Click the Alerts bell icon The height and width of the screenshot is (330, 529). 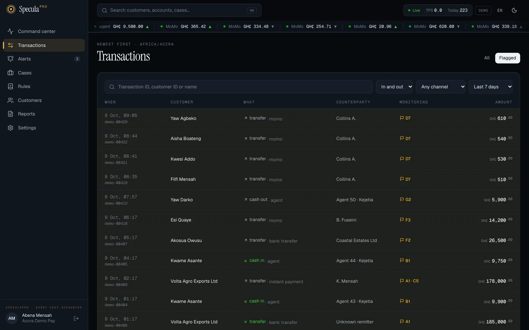[11, 59]
